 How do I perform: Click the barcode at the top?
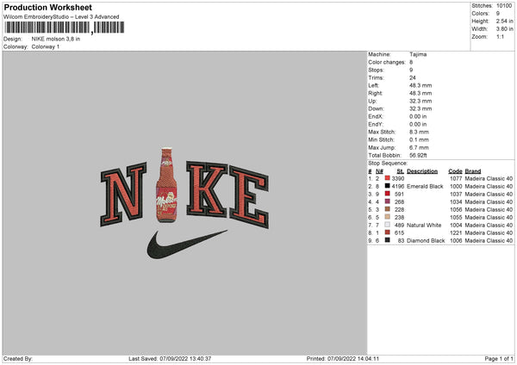pos(65,28)
